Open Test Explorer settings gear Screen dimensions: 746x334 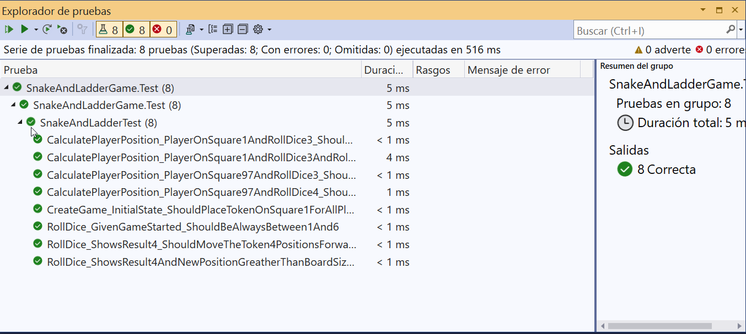[258, 29]
